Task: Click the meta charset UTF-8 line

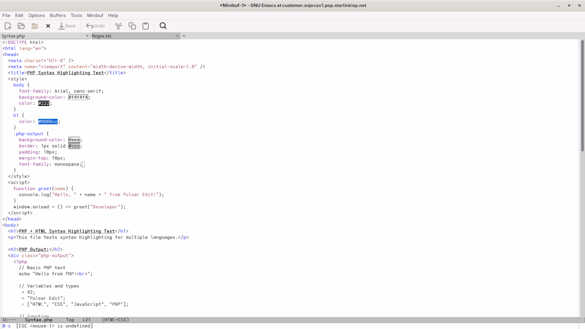Action: pyautogui.click(x=41, y=60)
